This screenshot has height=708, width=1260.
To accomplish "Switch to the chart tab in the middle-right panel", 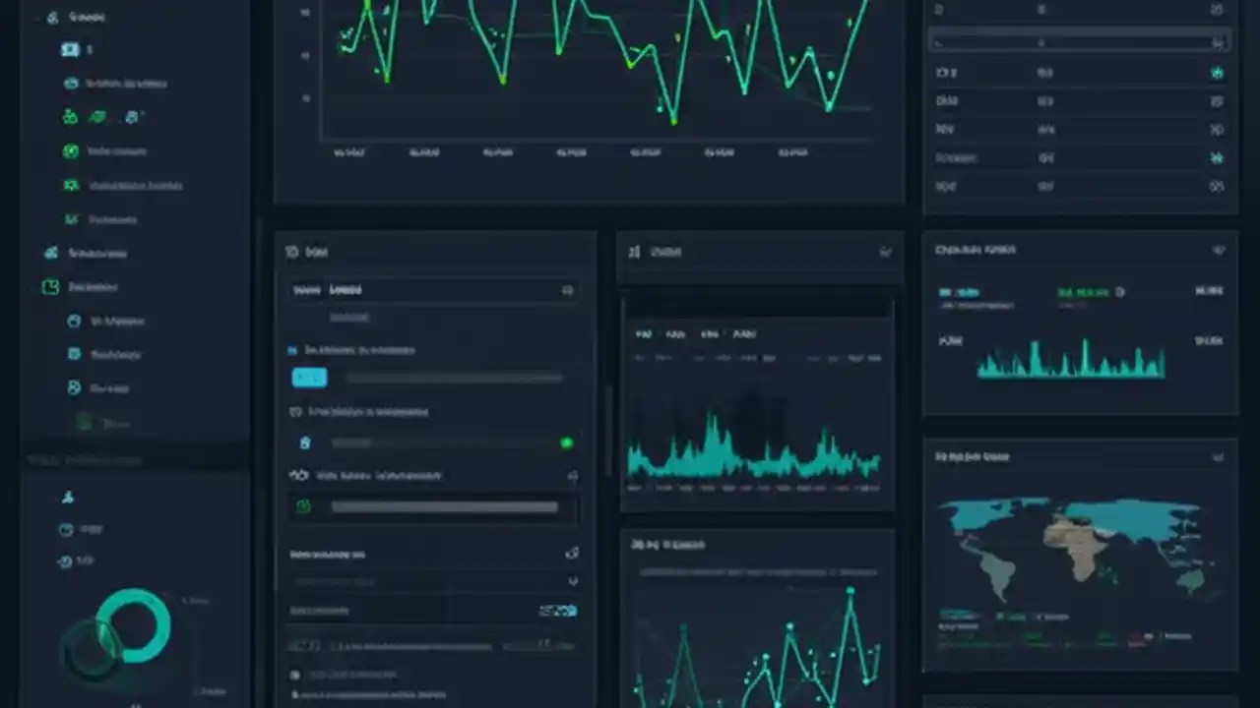I will pos(644,334).
